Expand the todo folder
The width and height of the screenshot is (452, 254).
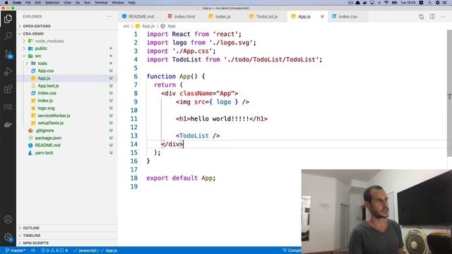pos(42,64)
